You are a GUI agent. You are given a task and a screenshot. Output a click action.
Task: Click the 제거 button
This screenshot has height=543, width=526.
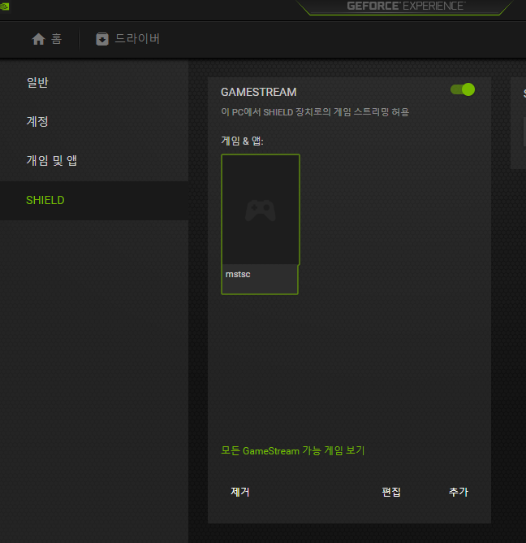click(x=240, y=492)
